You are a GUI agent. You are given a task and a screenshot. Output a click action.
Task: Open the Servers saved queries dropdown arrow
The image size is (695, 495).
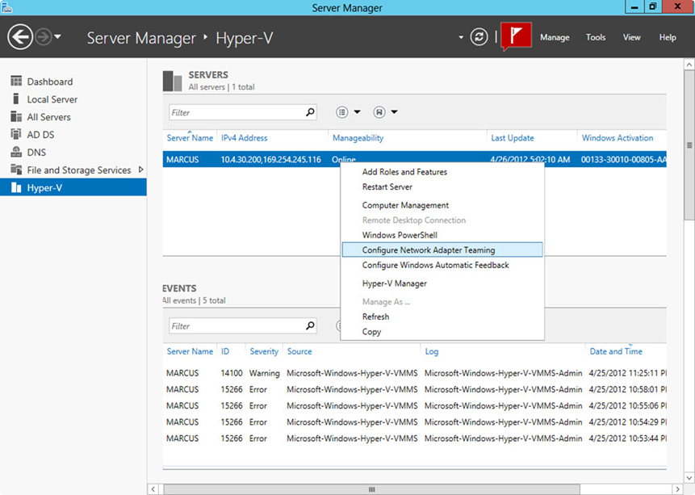pyautogui.click(x=394, y=112)
